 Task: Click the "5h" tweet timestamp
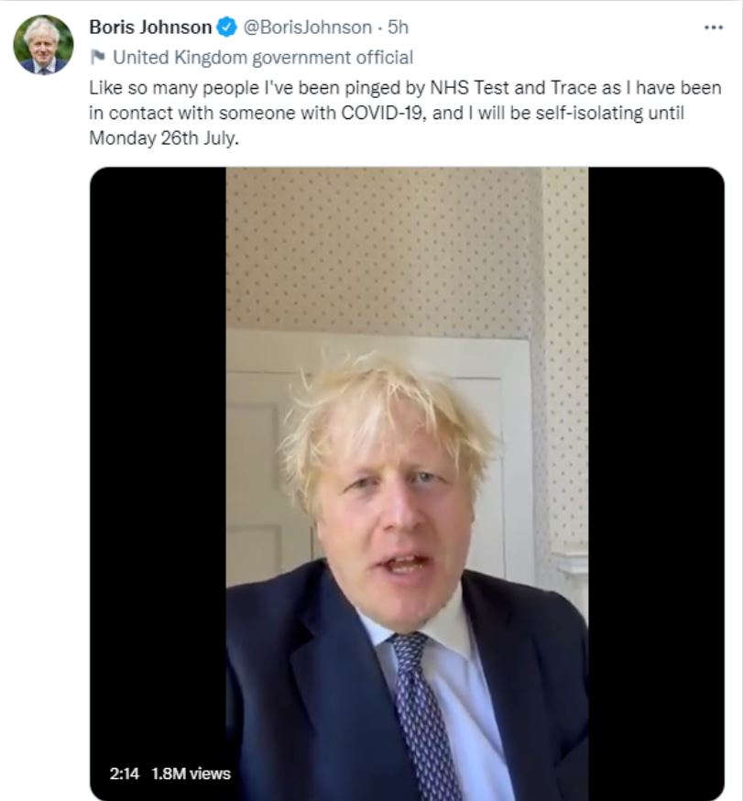399,28
